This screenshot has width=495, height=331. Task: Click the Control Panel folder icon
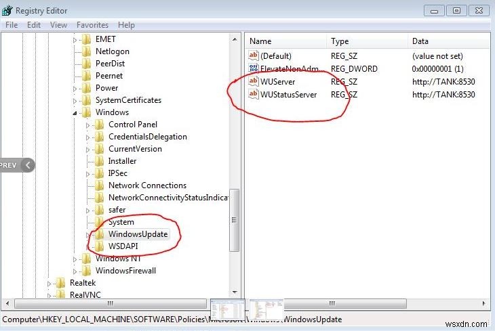point(100,125)
